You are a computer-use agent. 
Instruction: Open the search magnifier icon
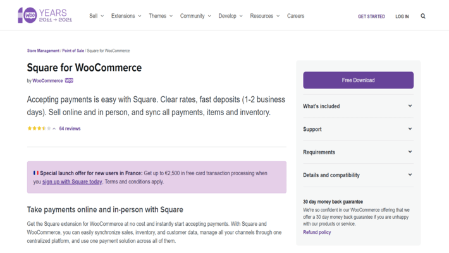pyautogui.click(x=423, y=16)
